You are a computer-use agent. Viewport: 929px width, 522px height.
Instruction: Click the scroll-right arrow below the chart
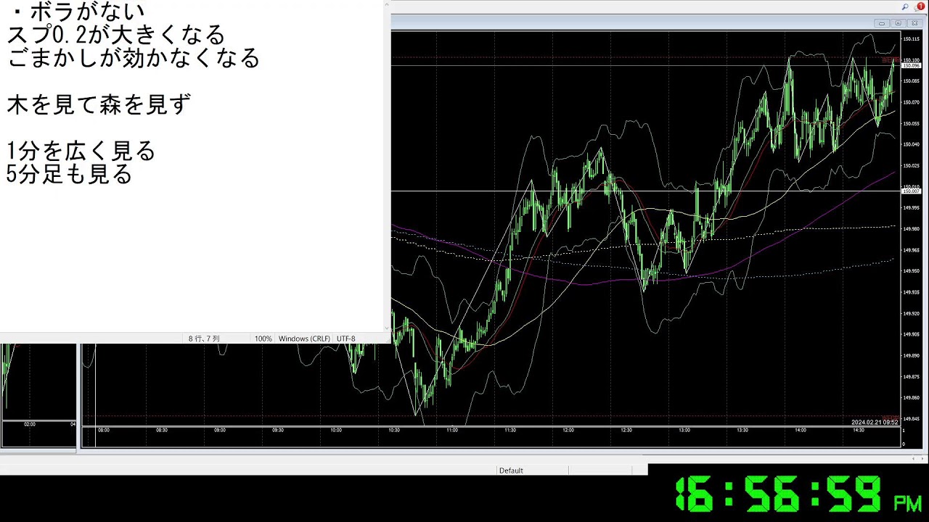click(922, 458)
